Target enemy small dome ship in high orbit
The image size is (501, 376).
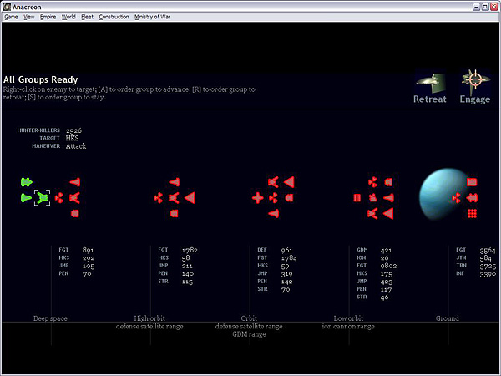(x=175, y=213)
